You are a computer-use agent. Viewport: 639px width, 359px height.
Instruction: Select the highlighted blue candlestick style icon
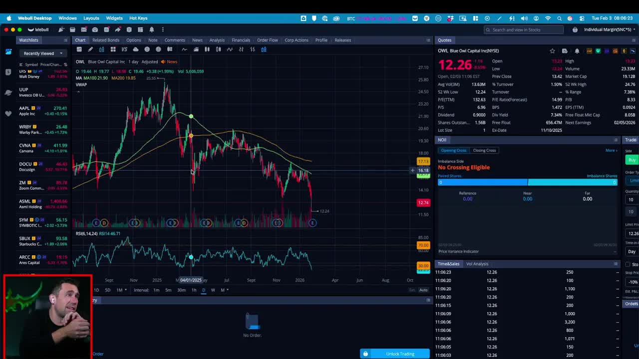(x=264, y=49)
